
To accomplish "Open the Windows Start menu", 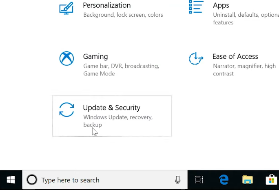I will tap(11, 180).
